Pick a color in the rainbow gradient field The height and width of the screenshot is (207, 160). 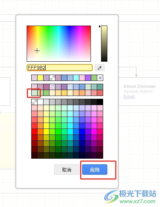59,43
